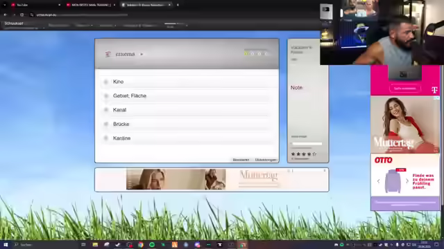Click the white progress bar in side panel
444x249 pixels.
point(307,144)
